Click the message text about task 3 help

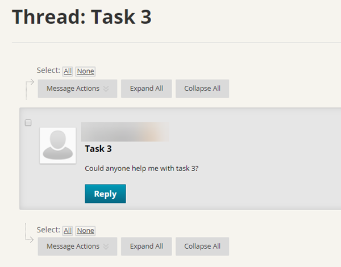tap(142, 169)
